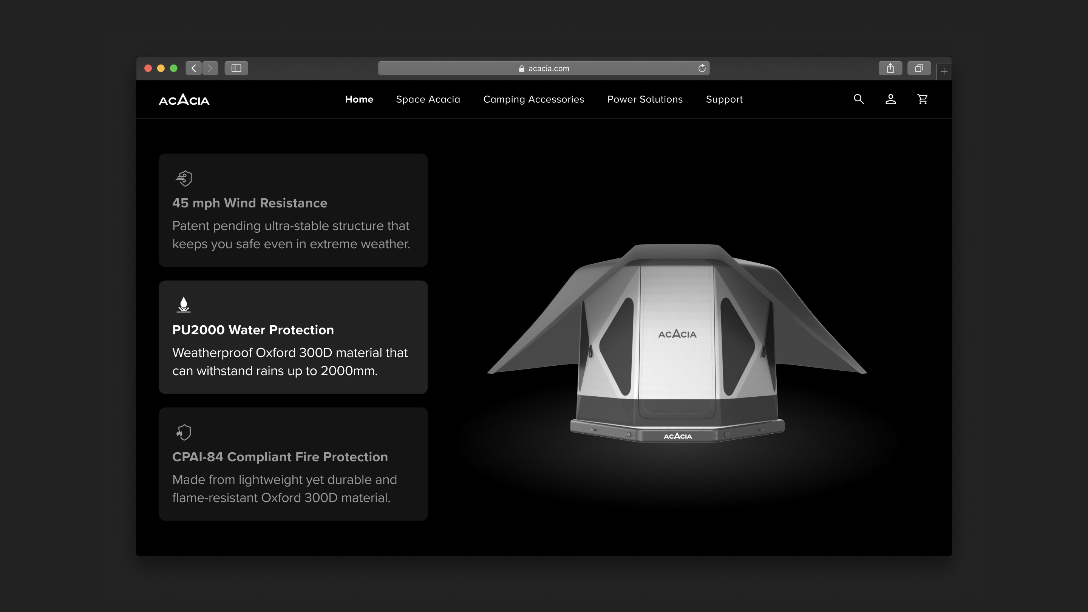Add a new tab with the plus button
Image resolution: width=1088 pixels, height=612 pixels.
(x=944, y=72)
